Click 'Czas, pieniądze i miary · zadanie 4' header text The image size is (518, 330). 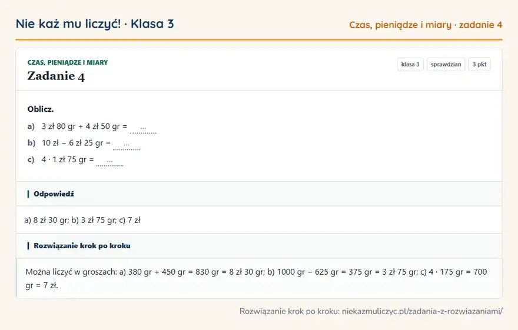[x=426, y=25]
